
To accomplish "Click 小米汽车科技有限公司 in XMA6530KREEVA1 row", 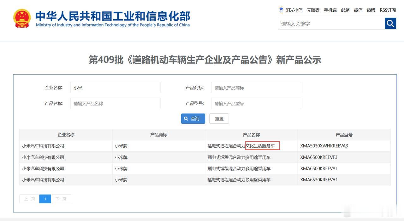I will 43,180.
